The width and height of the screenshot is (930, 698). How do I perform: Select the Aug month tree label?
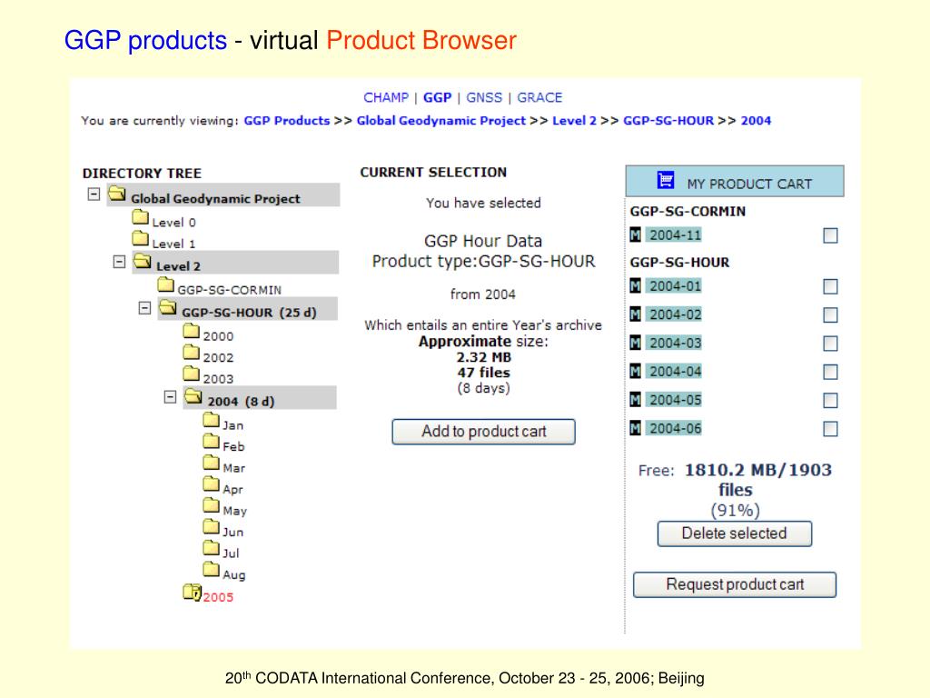click(234, 574)
